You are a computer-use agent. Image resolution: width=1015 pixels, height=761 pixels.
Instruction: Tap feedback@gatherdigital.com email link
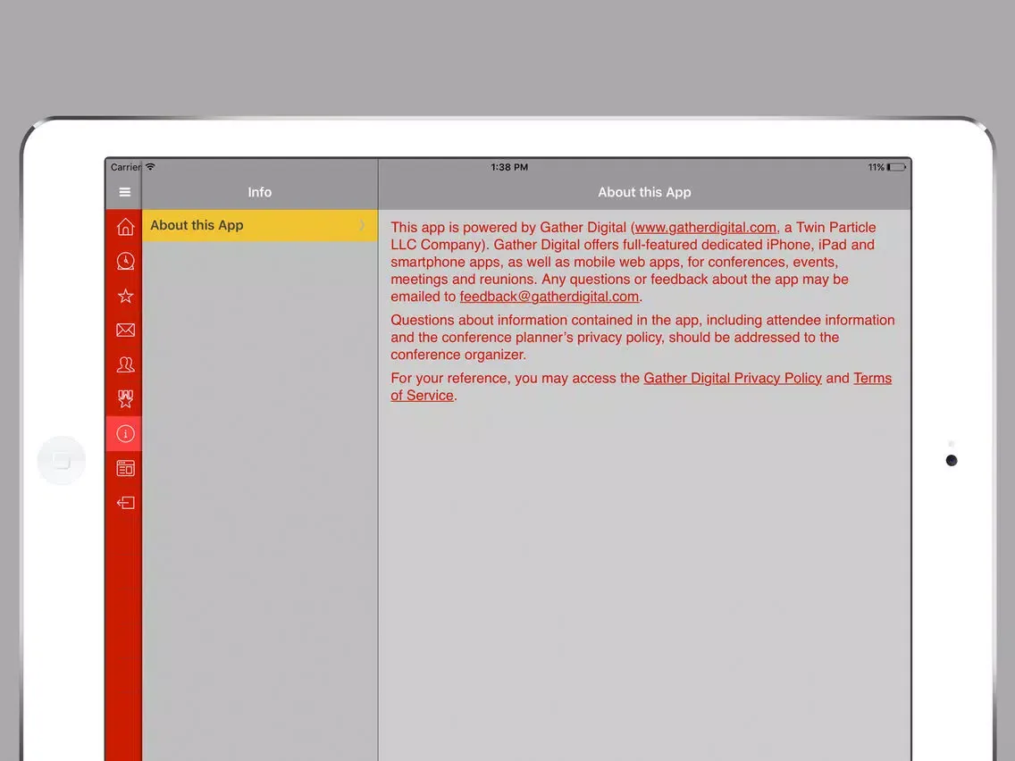pyautogui.click(x=549, y=297)
